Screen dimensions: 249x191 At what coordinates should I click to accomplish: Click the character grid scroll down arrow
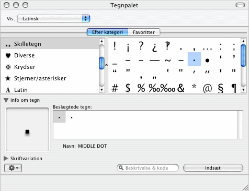pos(243,90)
